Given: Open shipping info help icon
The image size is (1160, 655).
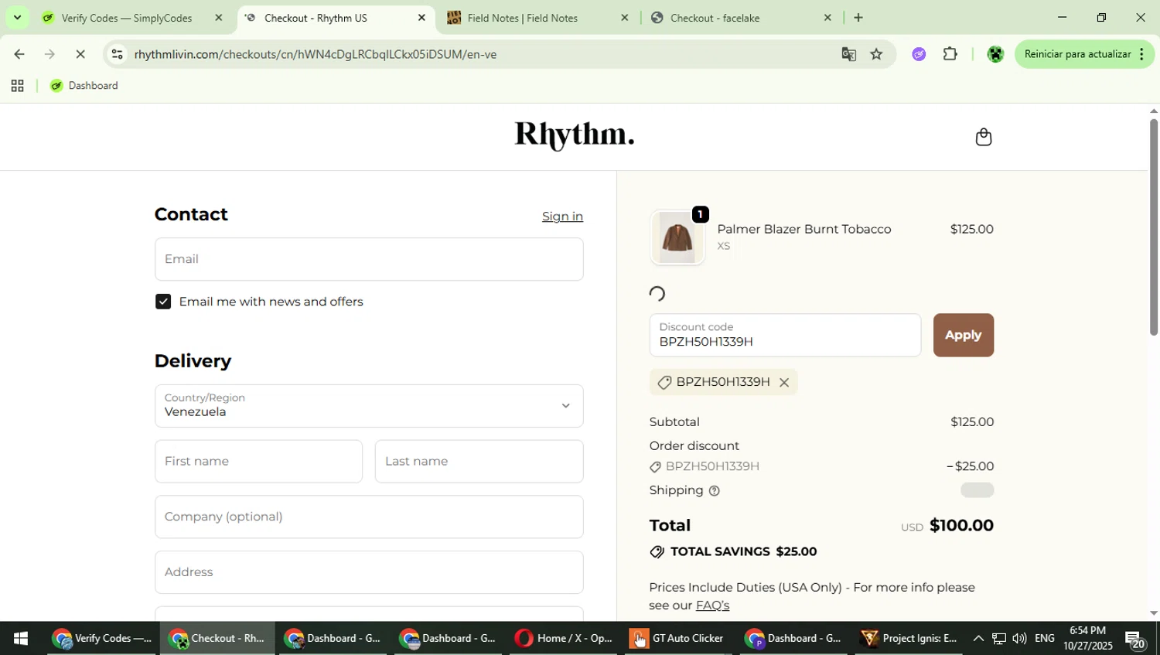Looking at the screenshot, I should click(714, 491).
